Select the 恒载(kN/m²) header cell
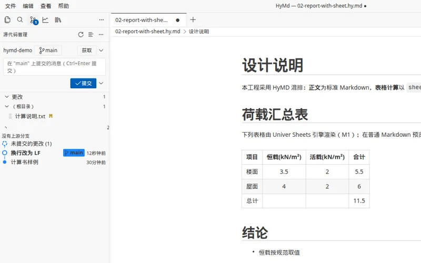Viewport: 421px width, 263px height. [x=284, y=157]
